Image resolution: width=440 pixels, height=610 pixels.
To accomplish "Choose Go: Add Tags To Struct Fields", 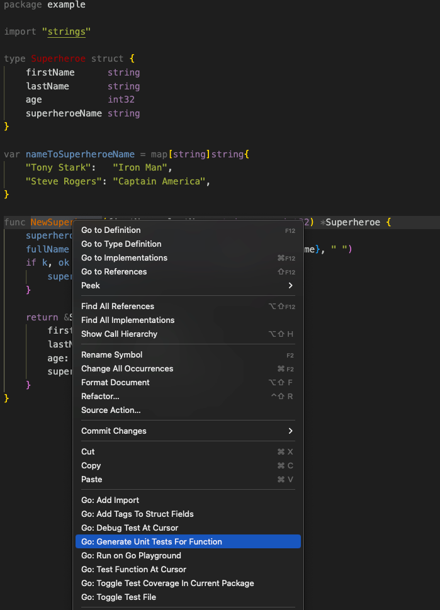I will (137, 514).
